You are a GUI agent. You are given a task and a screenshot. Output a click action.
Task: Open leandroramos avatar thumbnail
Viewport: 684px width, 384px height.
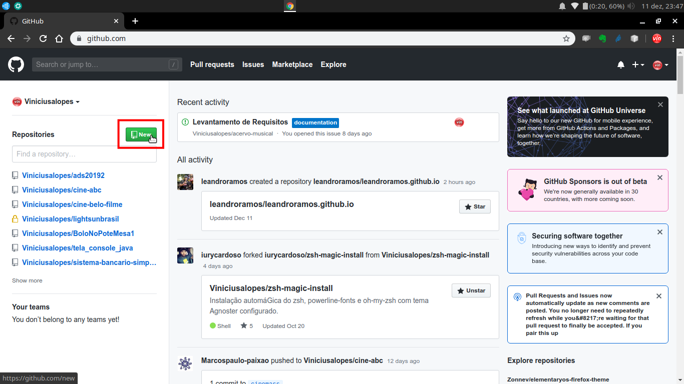(x=185, y=182)
